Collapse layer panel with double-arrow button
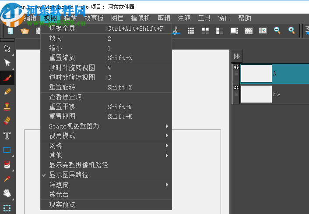The image size is (309, 214). click(237, 57)
